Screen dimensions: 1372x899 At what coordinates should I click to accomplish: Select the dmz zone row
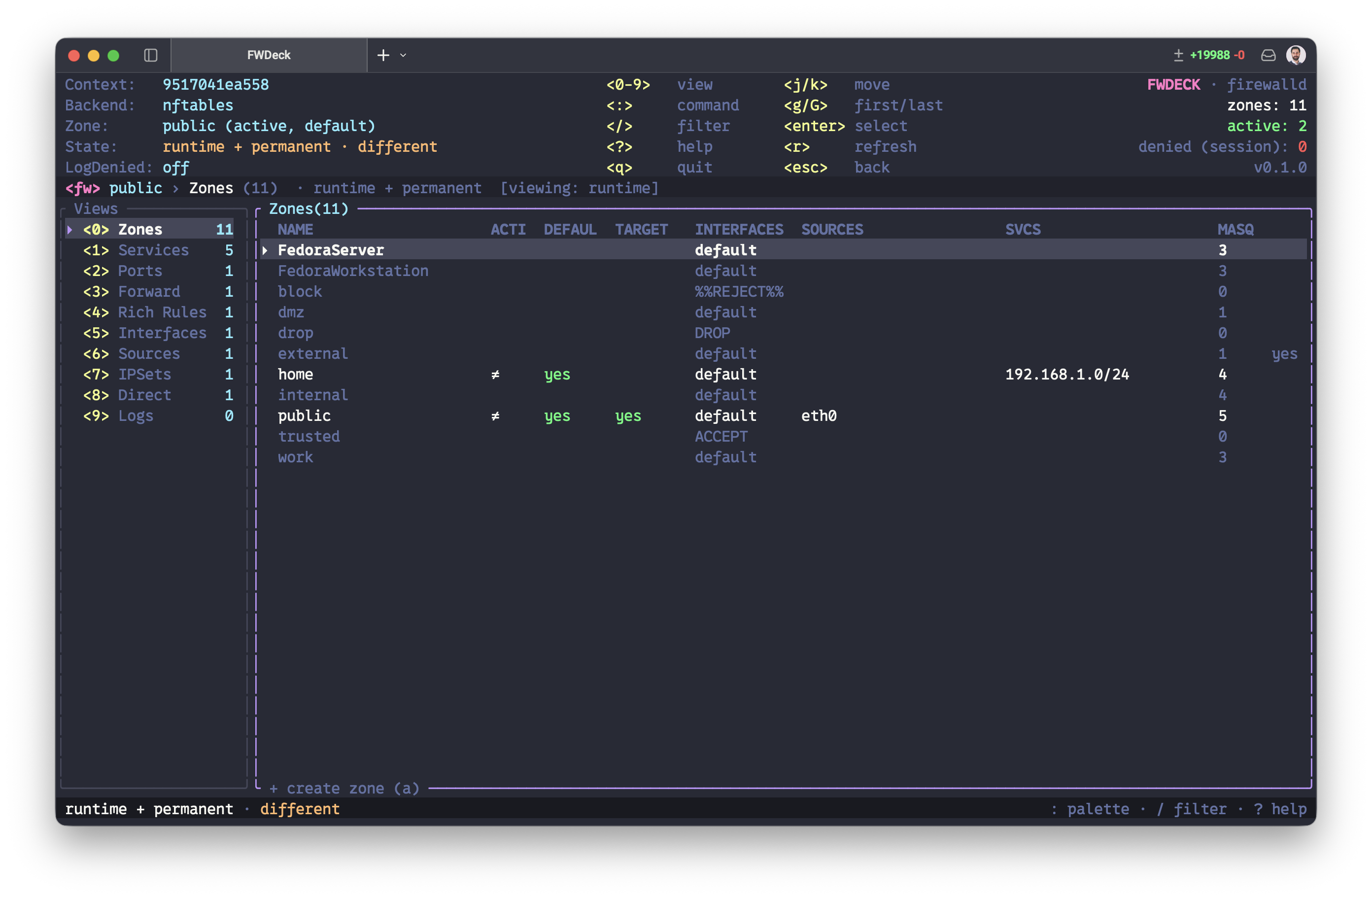pos(784,312)
